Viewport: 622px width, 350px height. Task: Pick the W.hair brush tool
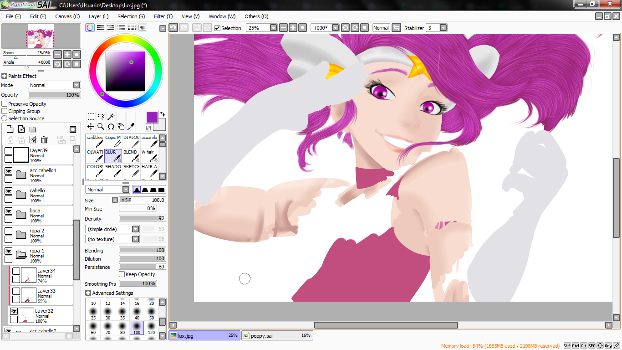149,156
